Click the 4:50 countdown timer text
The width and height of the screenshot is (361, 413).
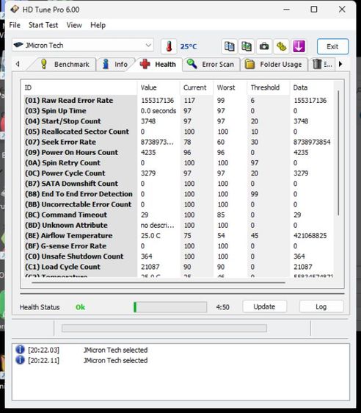click(x=223, y=307)
